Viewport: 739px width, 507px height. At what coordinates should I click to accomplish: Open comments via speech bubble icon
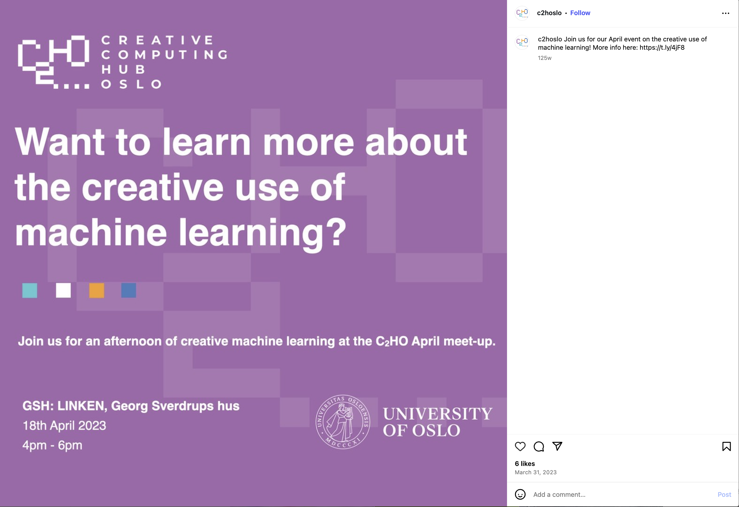click(539, 446)
